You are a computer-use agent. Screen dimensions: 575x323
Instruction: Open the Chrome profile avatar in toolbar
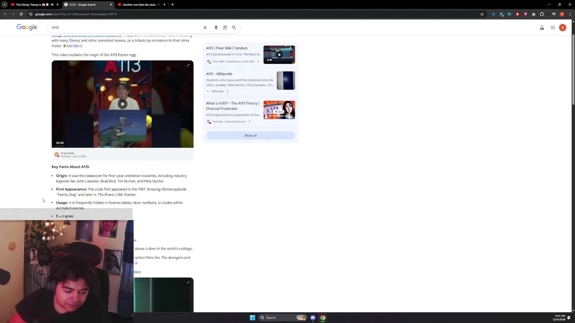tap(562, 14)
